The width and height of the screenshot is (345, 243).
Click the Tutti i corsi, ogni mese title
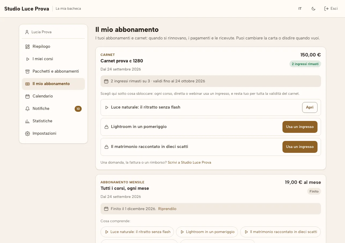coord(125,188)
